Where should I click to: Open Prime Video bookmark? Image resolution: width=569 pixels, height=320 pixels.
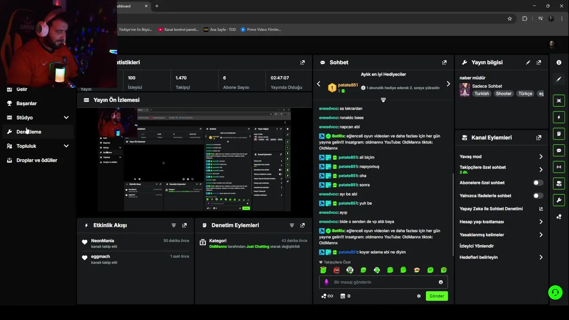[x=261, y=30]
